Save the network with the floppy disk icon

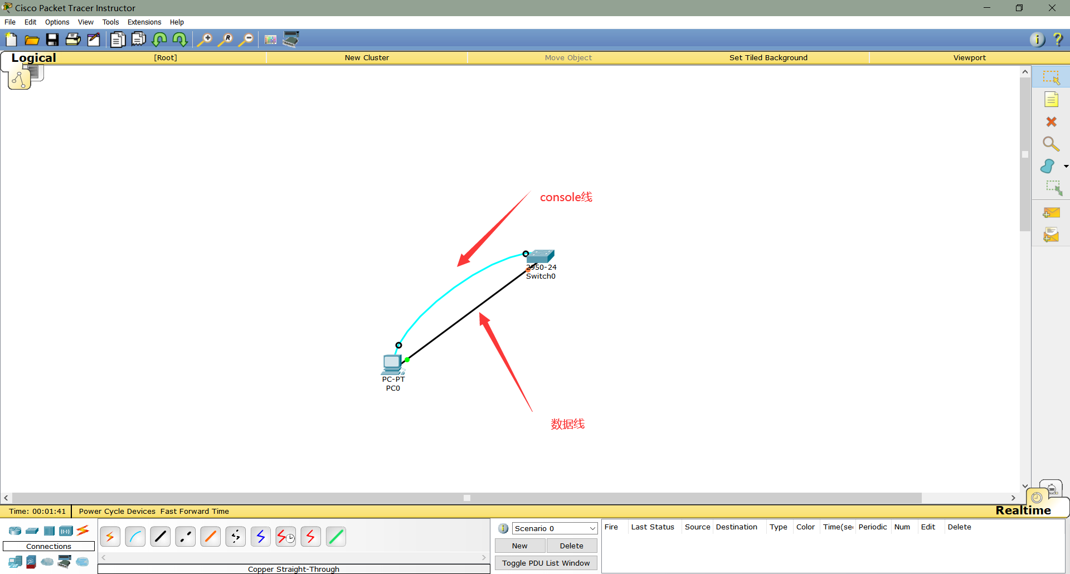click(52, 40)
